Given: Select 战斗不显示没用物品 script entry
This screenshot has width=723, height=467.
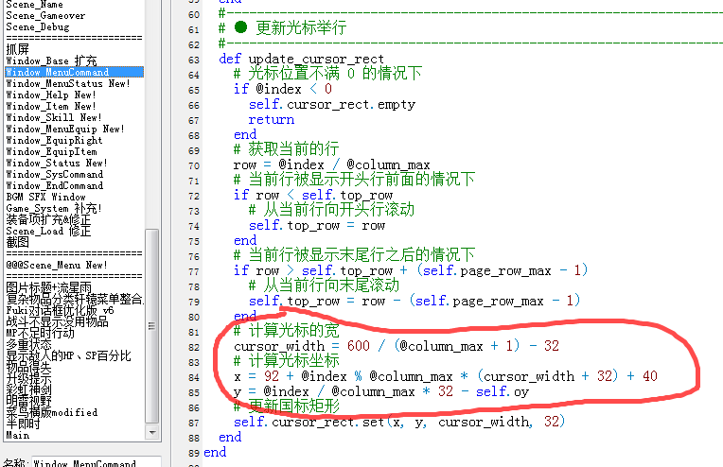Looking at the screenshot, I should 57,321.
